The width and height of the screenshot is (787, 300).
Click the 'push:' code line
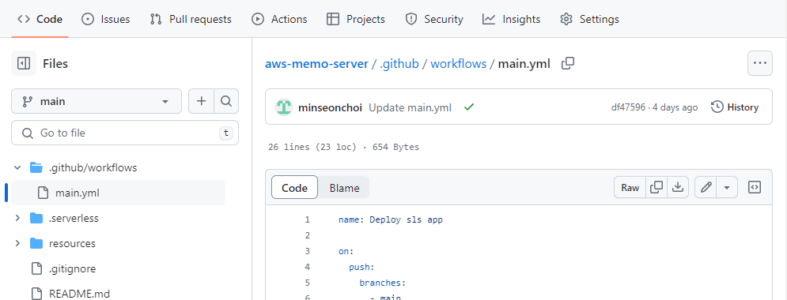click(362, 267)
